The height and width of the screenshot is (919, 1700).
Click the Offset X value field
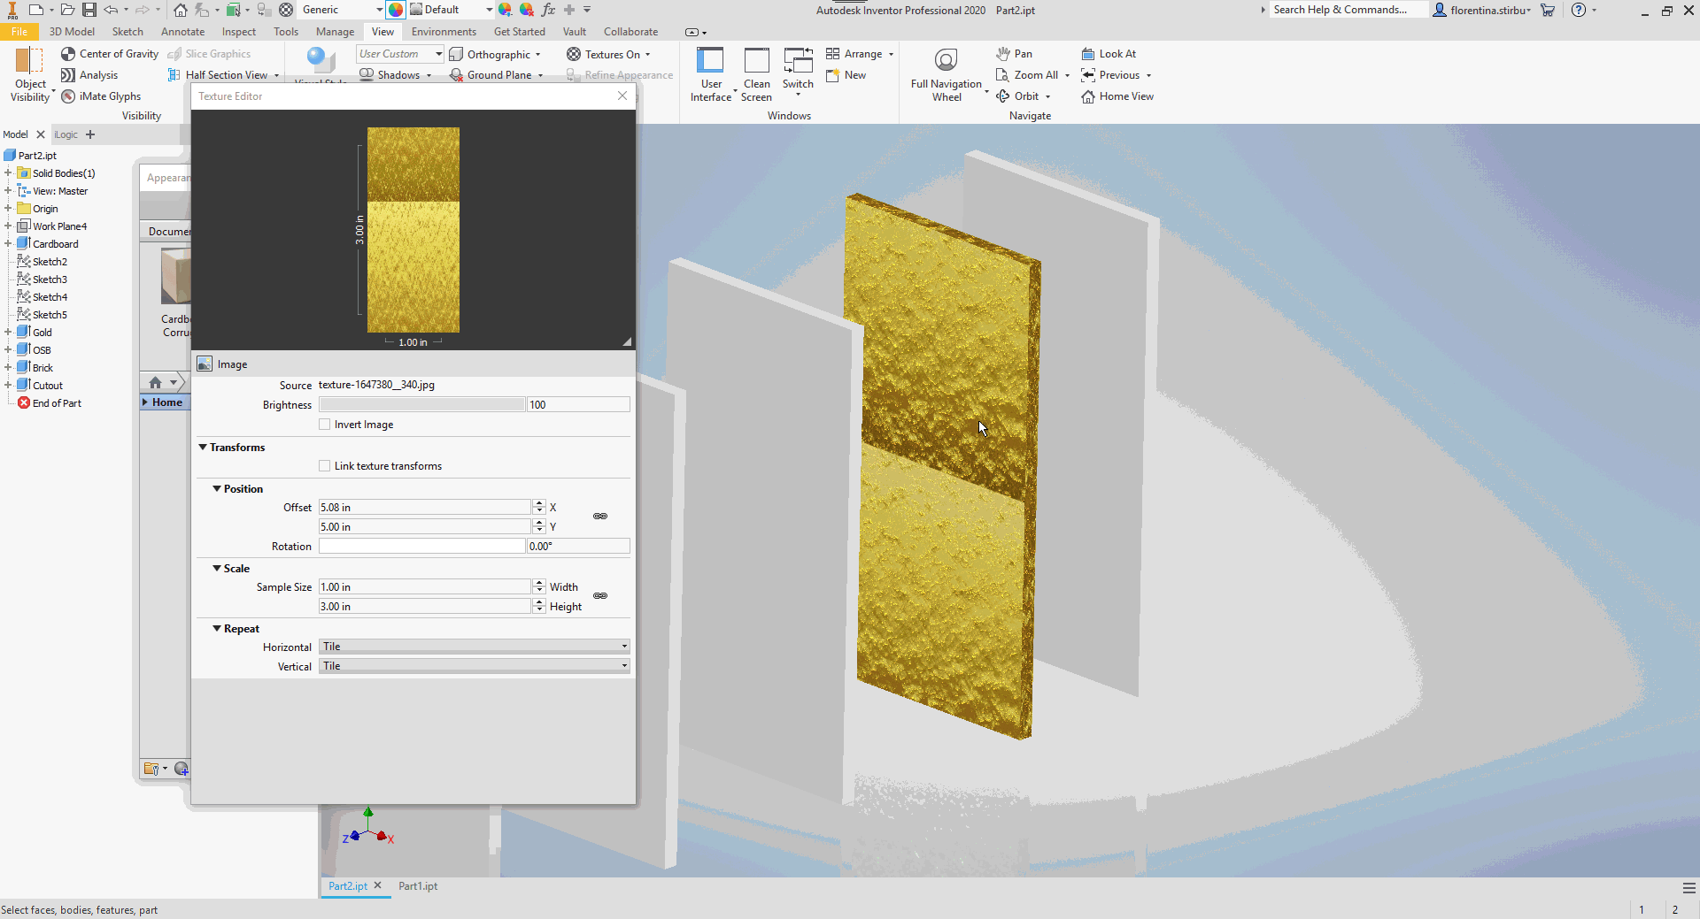tap(423, 507)
